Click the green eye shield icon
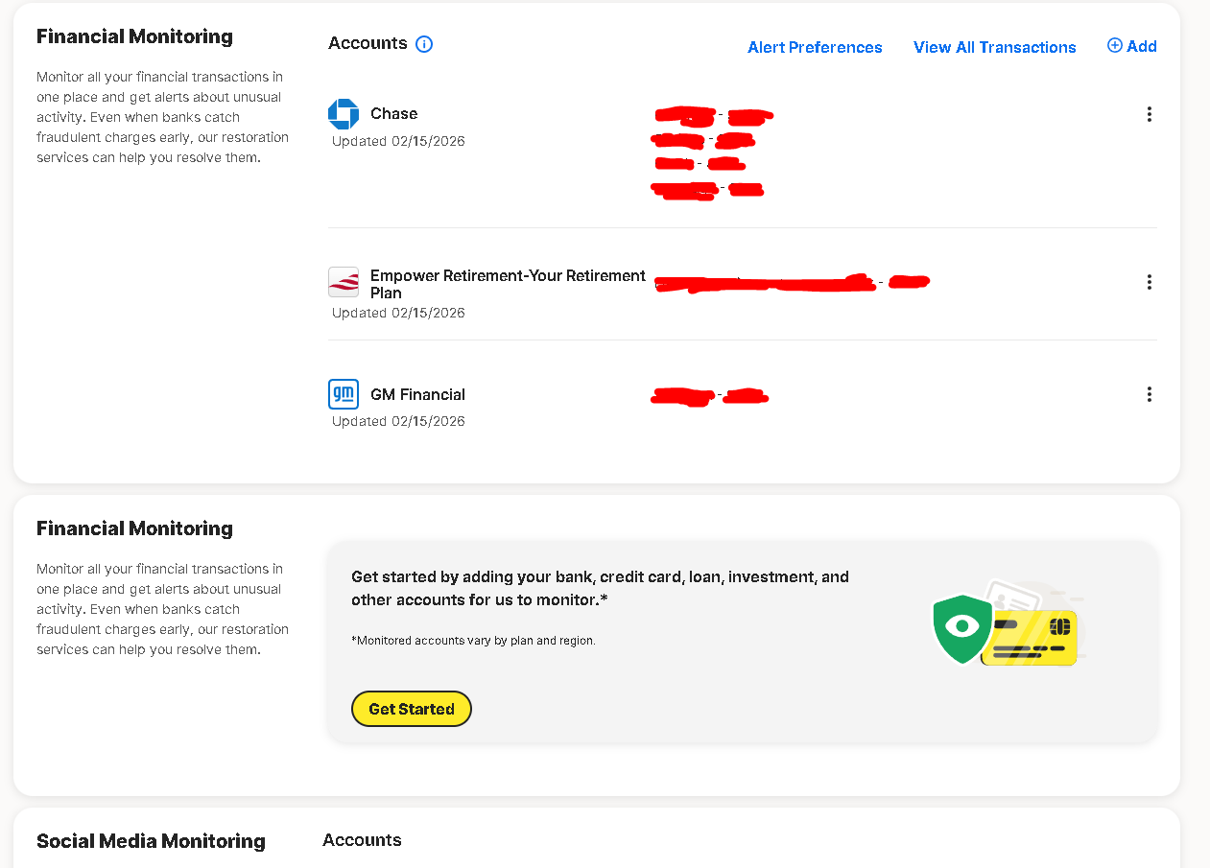 pyautogui.click(x=961, y=628)
